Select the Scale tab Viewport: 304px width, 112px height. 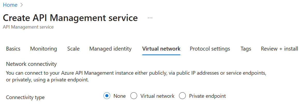(x=73, y=49)
